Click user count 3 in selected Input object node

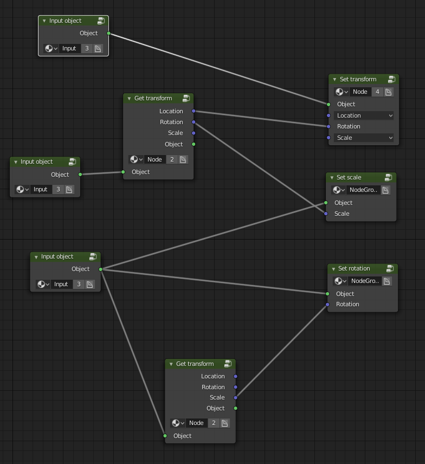(87, 49)
